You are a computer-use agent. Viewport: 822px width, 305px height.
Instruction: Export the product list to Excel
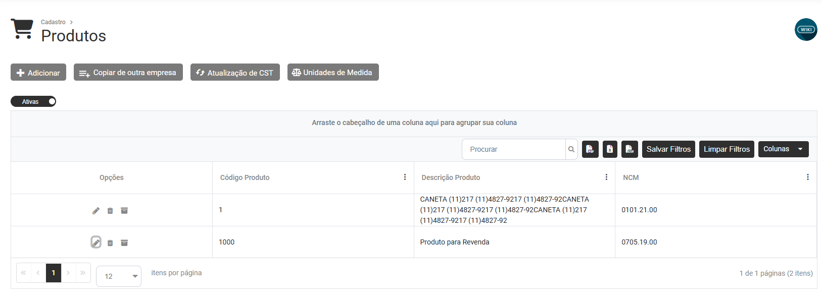[x=610, y=149]
